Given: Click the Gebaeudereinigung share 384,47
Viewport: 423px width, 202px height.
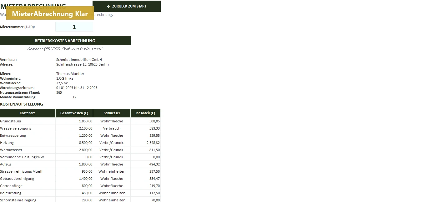Looking at the screenshot, I should [154, 179].
